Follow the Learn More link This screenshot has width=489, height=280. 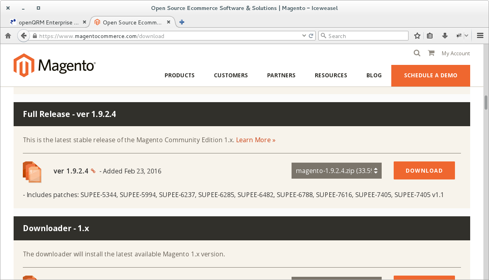point(256,140)
